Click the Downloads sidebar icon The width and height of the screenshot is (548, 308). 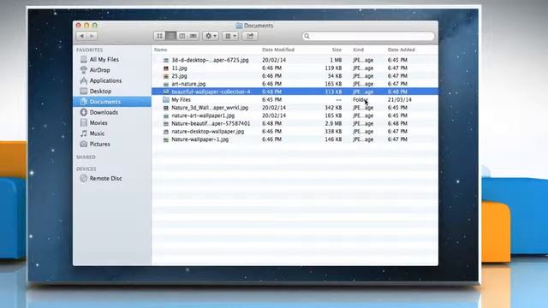tap(84, 112)
